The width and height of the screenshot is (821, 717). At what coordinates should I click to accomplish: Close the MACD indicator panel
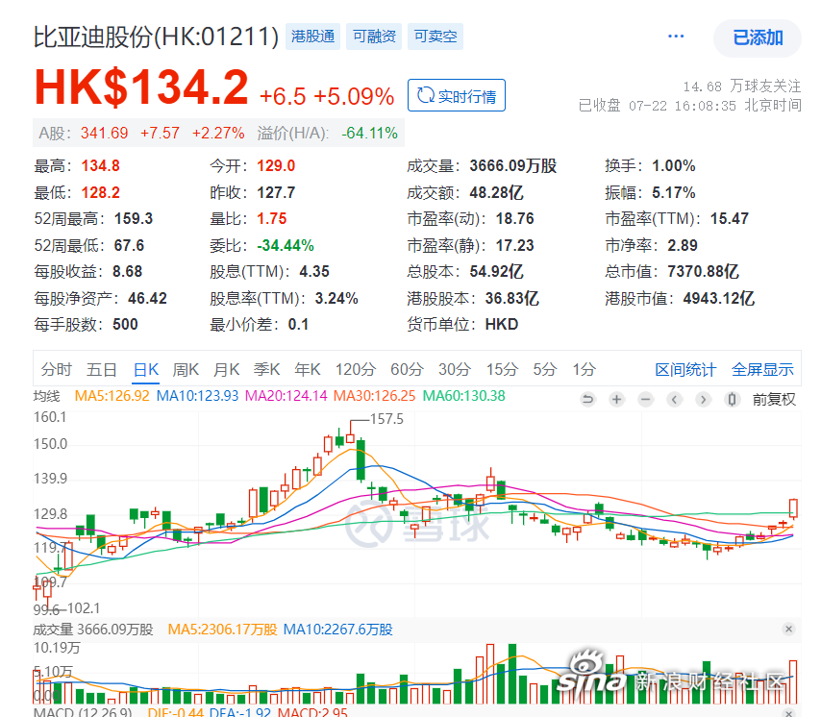[x=789, y=713]
